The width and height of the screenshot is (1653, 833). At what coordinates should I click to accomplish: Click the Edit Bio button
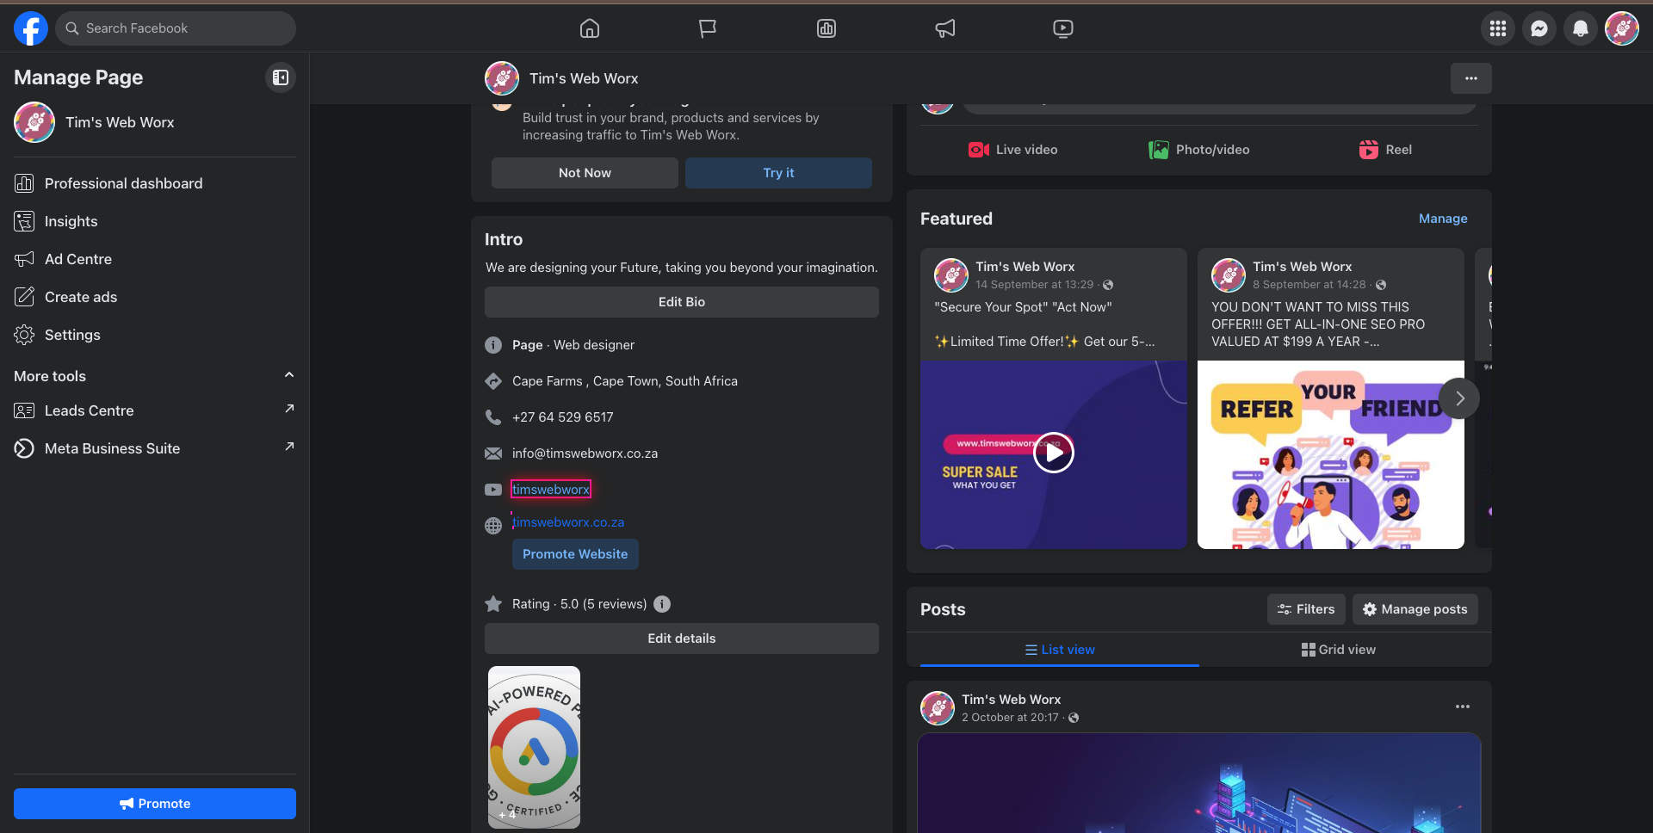682,302
